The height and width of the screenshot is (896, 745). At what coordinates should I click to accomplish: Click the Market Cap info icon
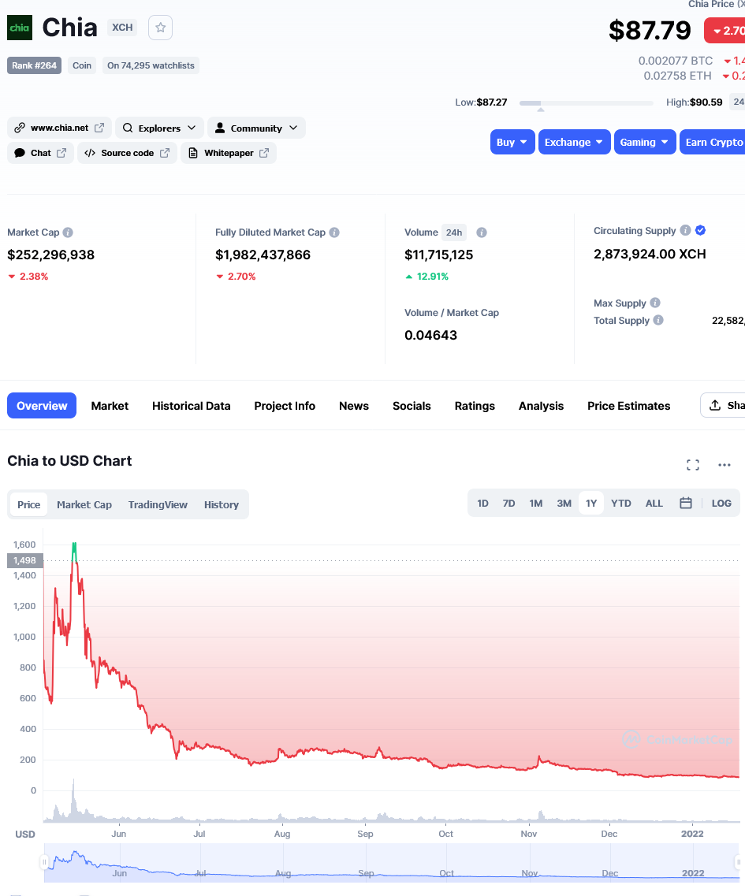click(x=68, y=232)
